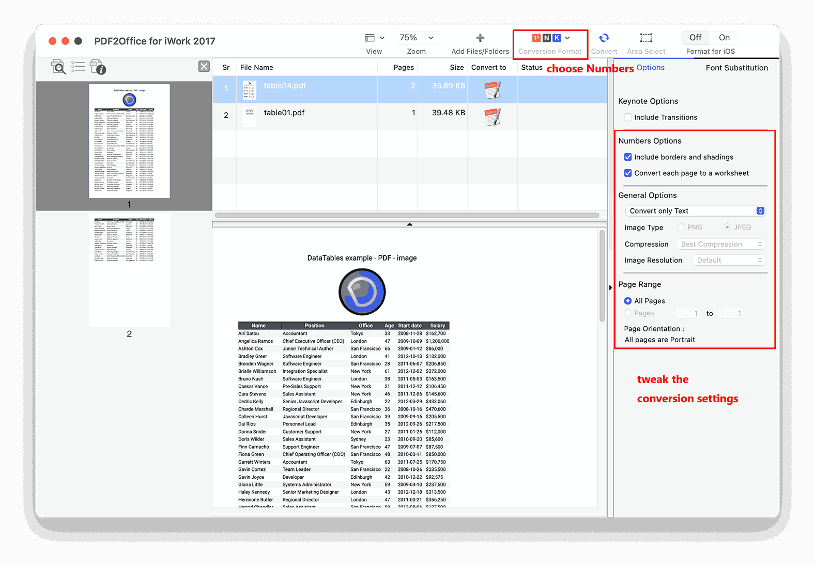Click the Convert to column header

tap(489, 67)
